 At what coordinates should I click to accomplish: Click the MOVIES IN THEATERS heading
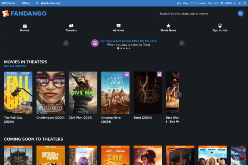pyautogui.click(x=25, y=62)
